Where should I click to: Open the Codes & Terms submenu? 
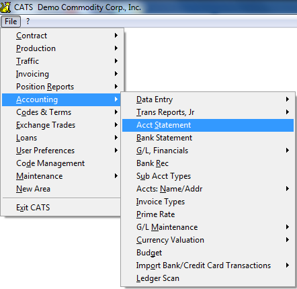pos(61,112)
